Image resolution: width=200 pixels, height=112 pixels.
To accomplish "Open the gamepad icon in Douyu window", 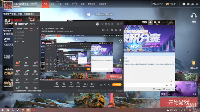I will pos(159,22).
